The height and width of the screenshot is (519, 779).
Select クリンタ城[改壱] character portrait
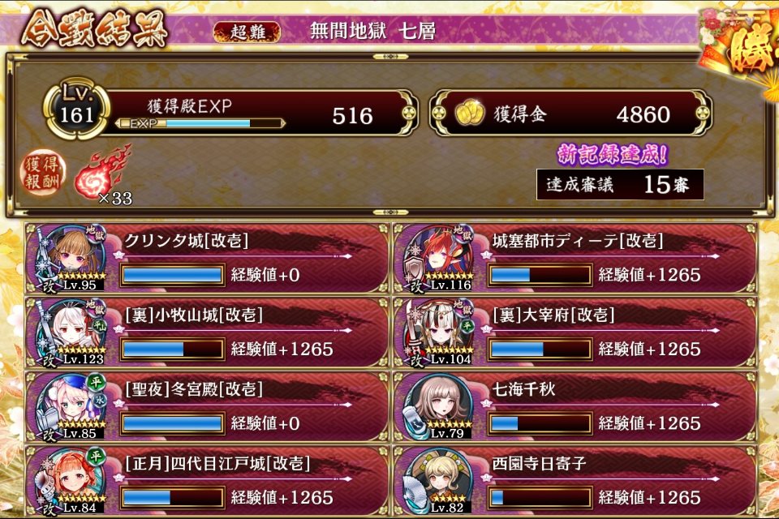[68, 258]
